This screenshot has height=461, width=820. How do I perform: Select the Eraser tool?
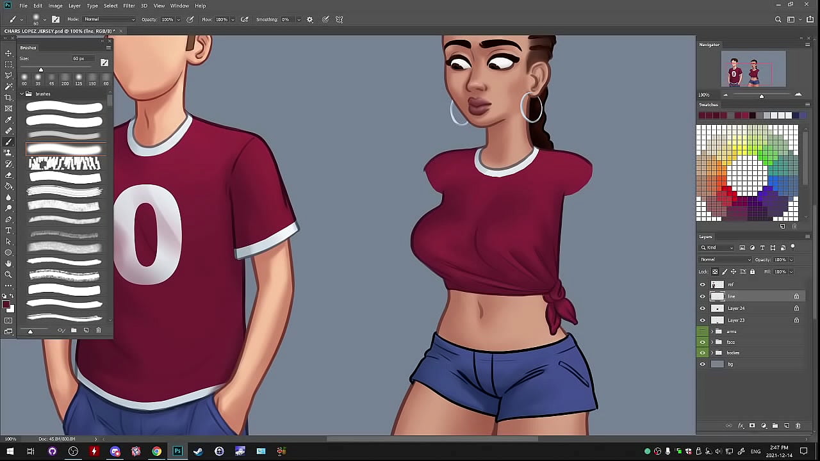[8, 175]
